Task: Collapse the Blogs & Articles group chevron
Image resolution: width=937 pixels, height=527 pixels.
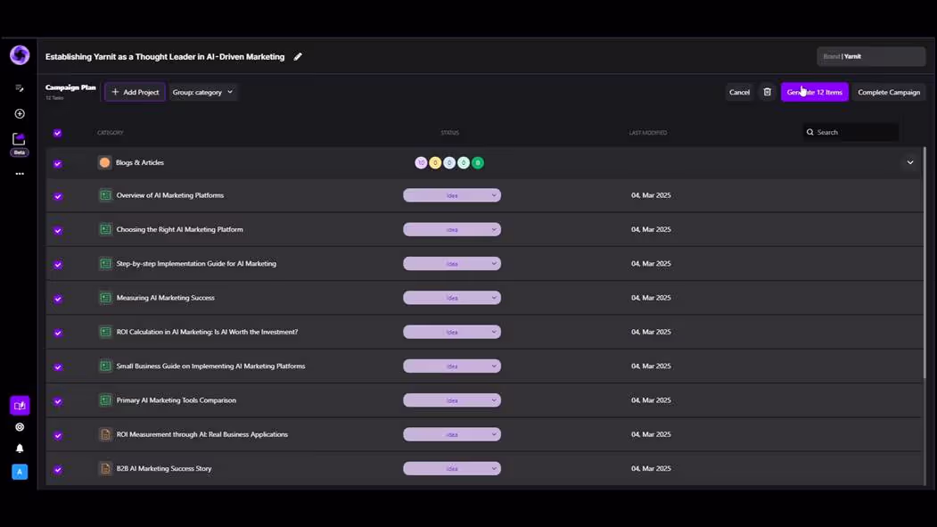Action: (910, 162)
